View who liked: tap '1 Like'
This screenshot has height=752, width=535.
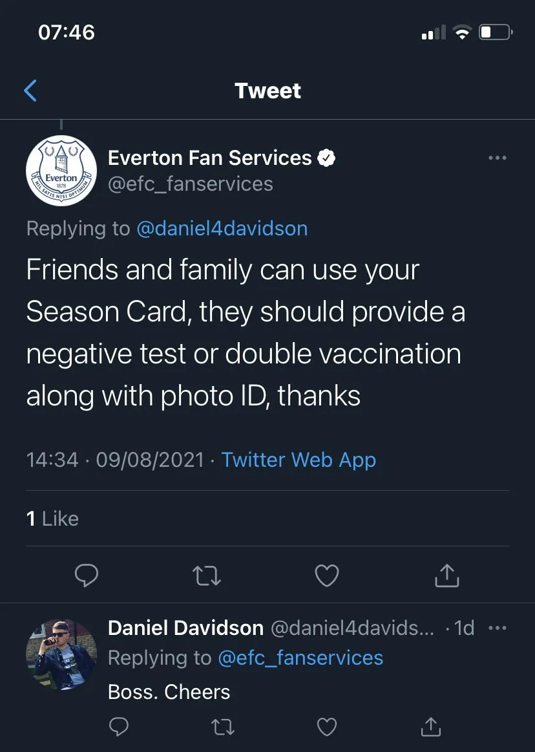point(52,519)
